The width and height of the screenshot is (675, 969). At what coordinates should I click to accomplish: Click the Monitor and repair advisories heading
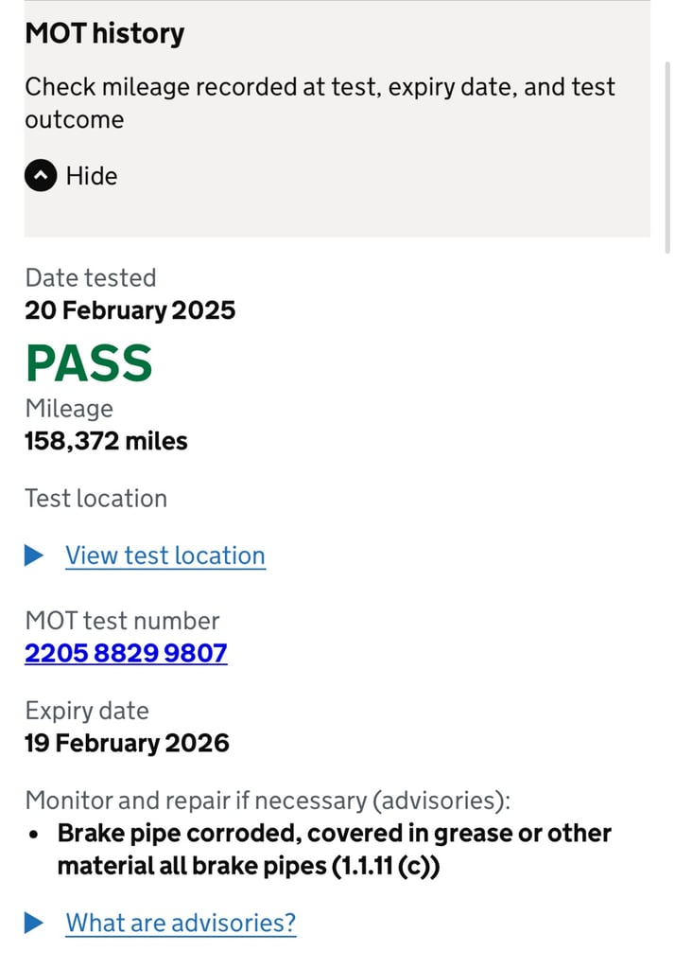click(268, 801)
